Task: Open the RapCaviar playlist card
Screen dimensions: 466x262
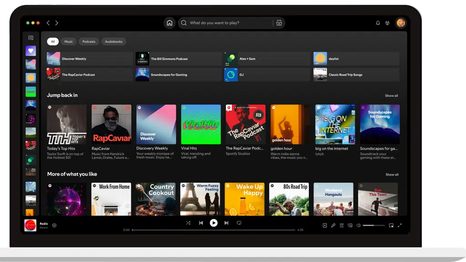Action: [111, 132]
